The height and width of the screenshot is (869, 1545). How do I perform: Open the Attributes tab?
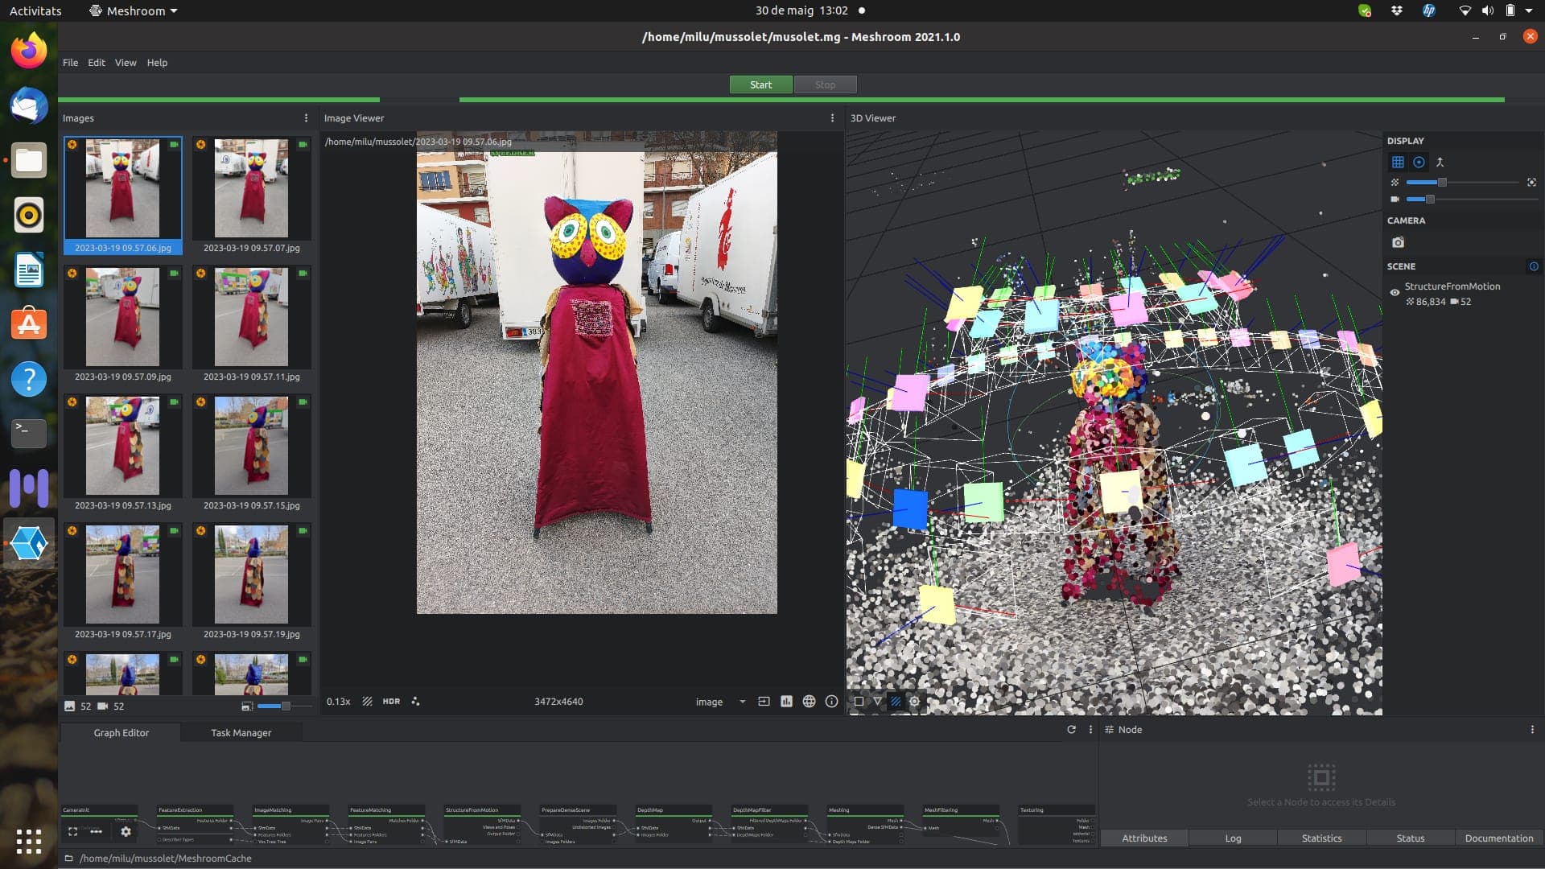[x=1143, y=838]
